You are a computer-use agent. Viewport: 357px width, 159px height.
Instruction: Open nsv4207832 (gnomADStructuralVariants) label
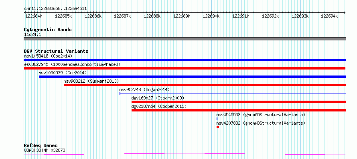[261, 123]
